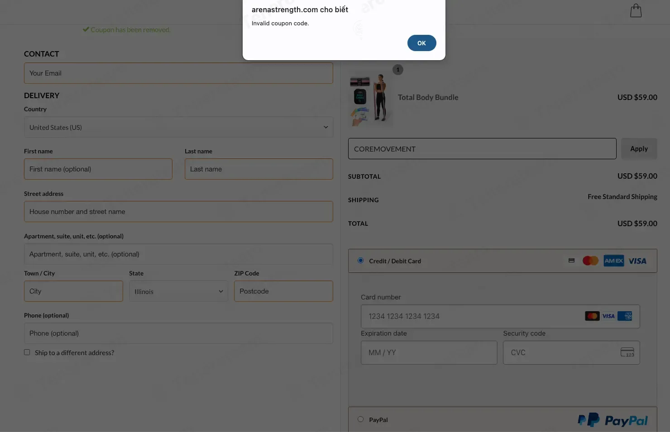The height and width of the screenshot is (432, 670).
Task: Click the City input field
Action: (x=73, y=291)
